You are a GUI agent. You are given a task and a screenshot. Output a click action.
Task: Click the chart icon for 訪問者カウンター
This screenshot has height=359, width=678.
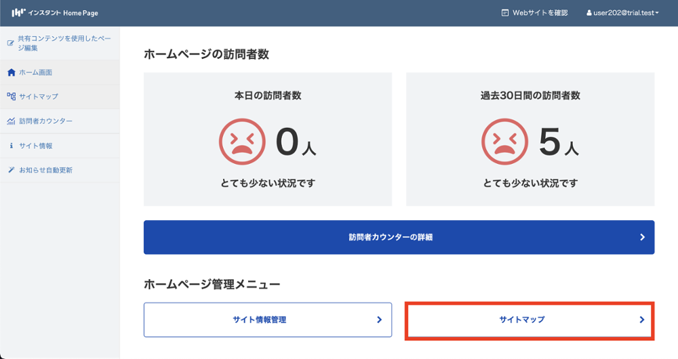11,121
